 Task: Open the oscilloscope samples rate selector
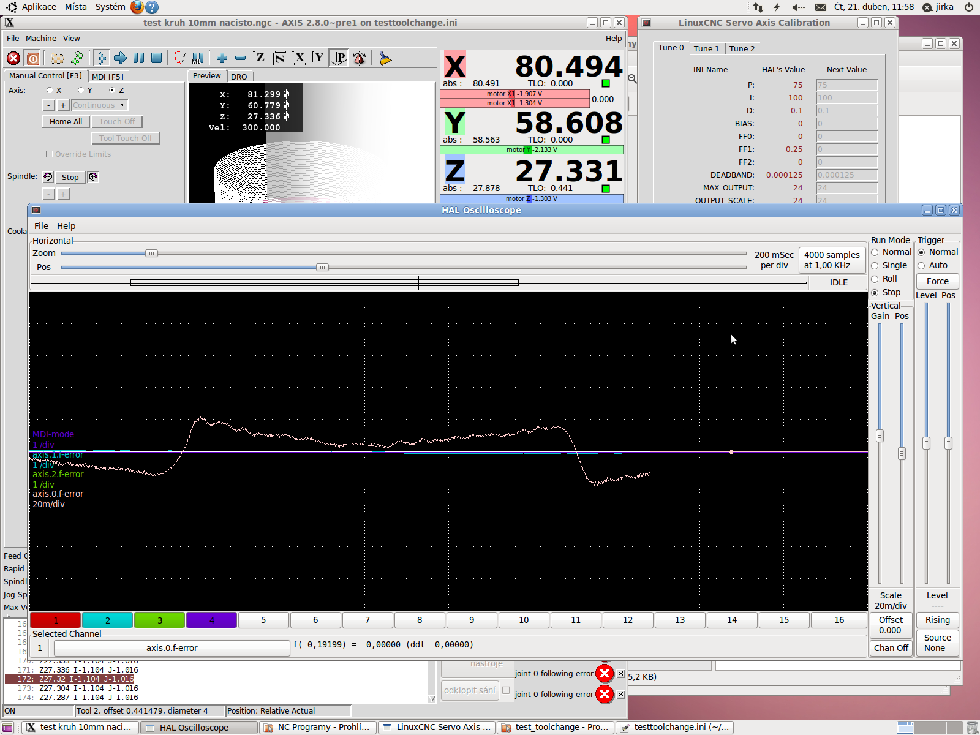831,260
